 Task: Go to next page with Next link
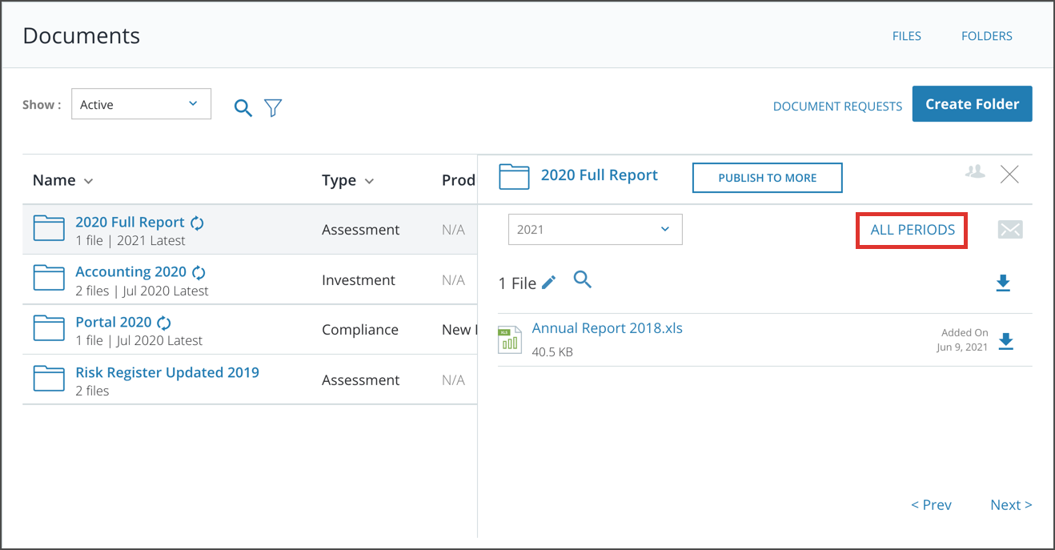pyautogui.click(x=1011, y=504)
